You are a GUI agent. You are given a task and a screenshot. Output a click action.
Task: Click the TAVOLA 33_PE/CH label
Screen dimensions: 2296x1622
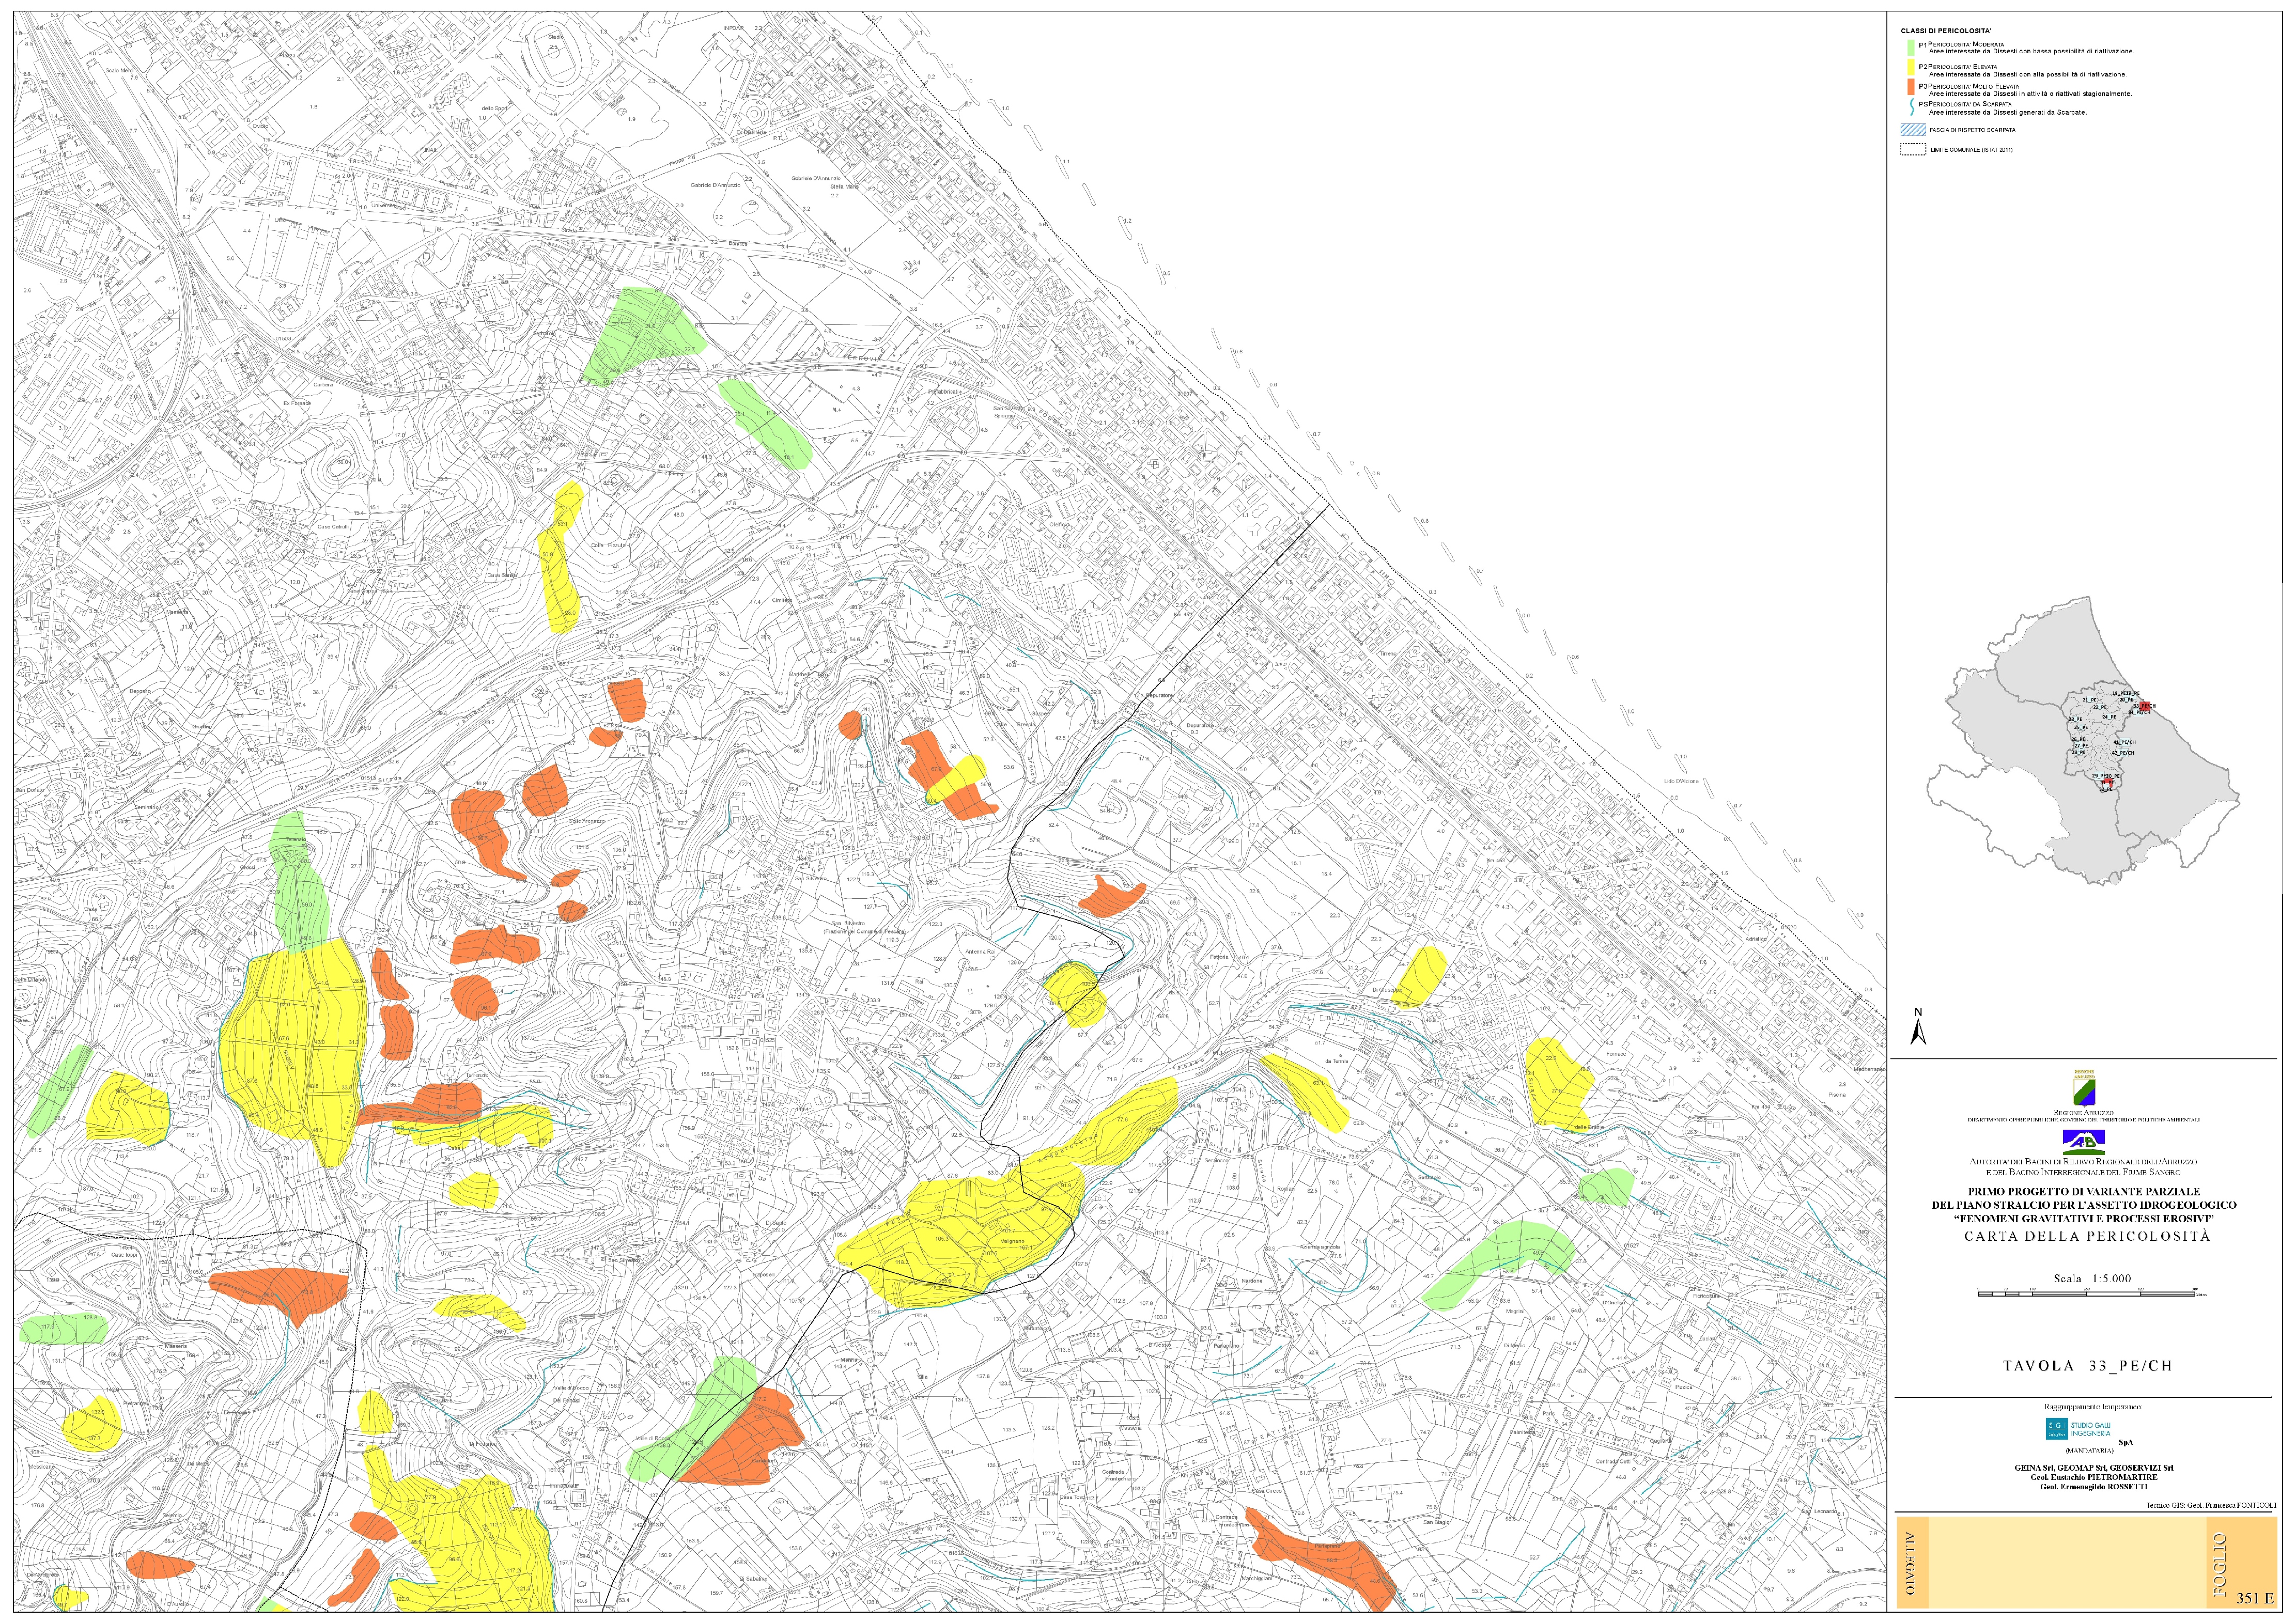pos(2087,1365)
